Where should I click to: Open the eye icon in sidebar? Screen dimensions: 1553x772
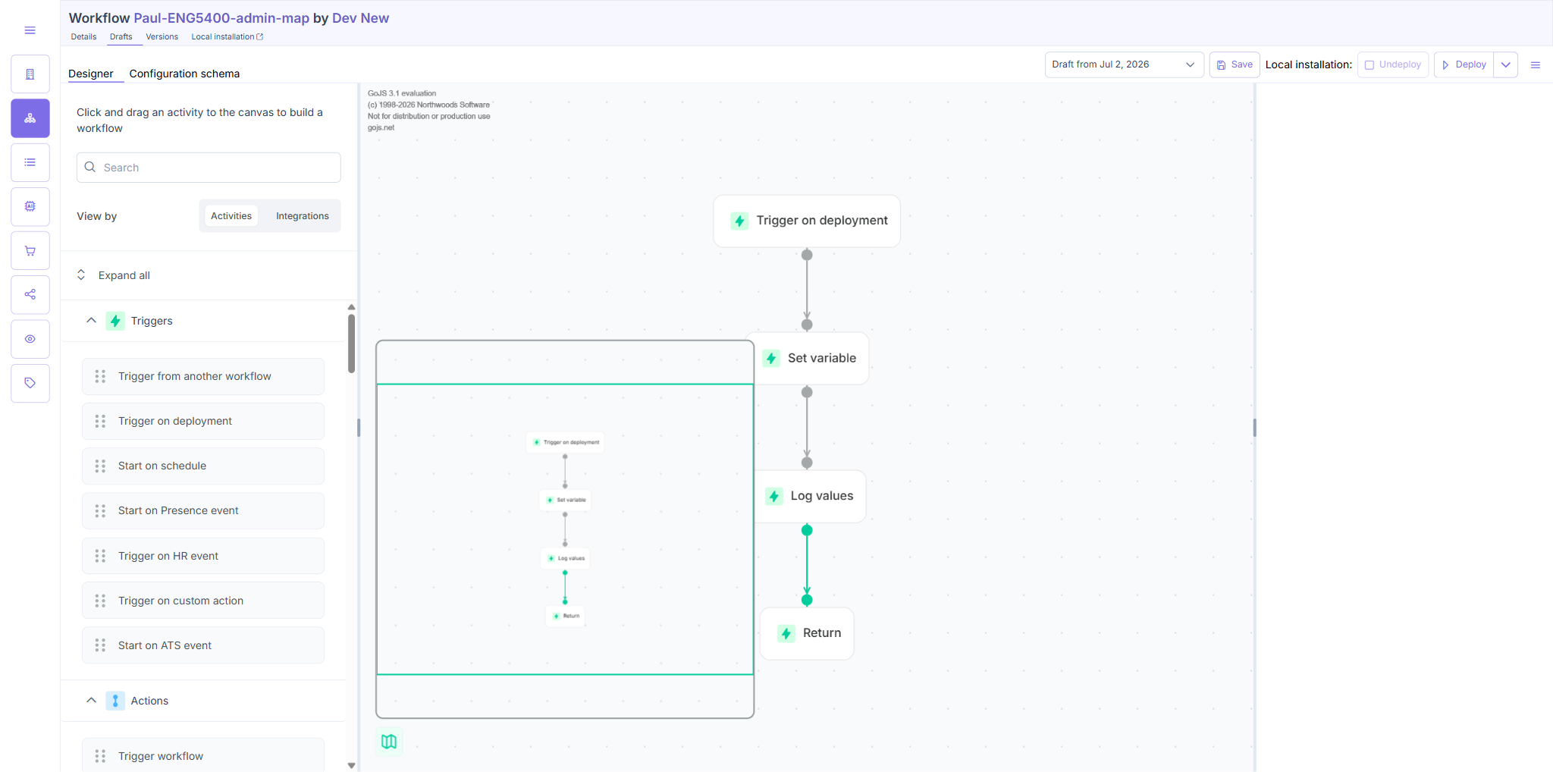click(30, 339)
